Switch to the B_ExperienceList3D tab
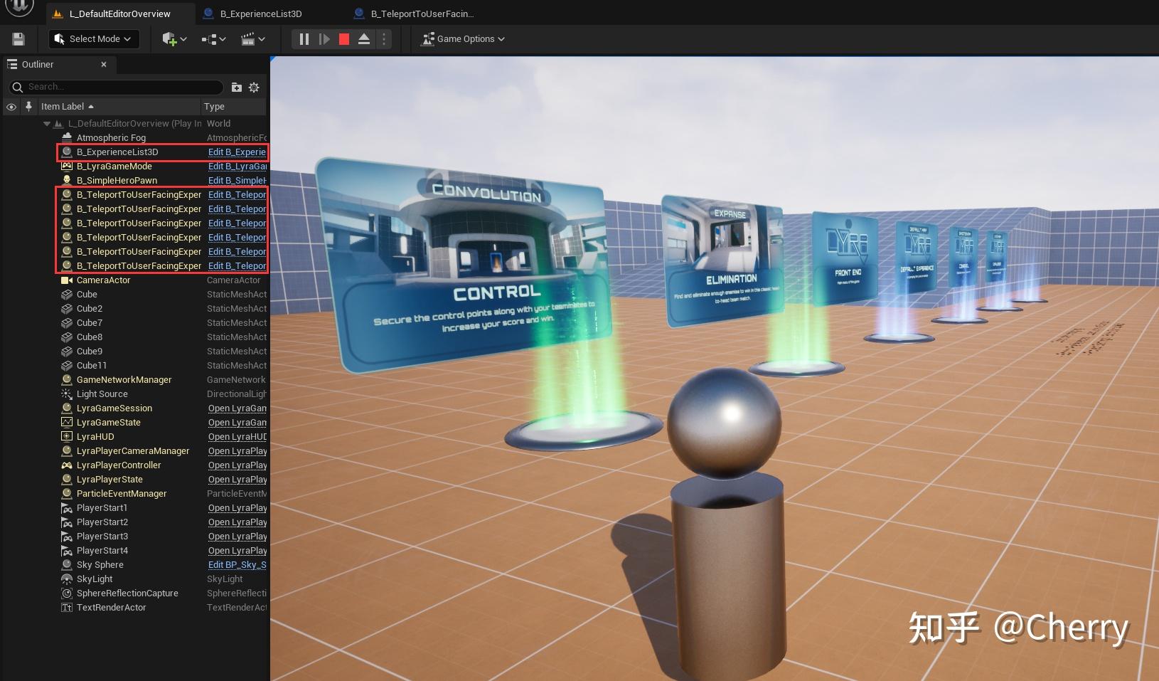 [x=261, y=14]
